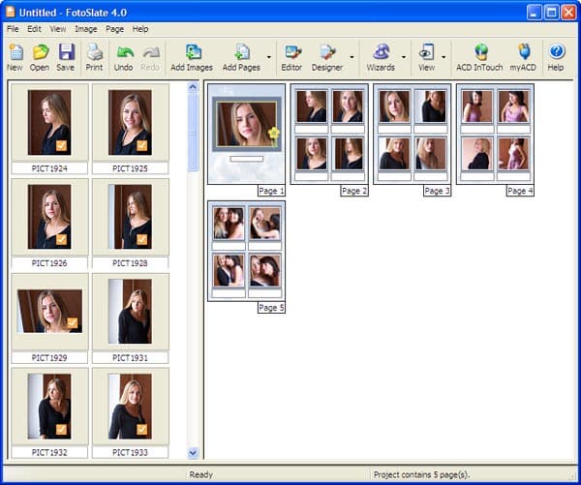Toggle the checkmark on PICT1924 thumbnail
581x485 pixels.
62,145
